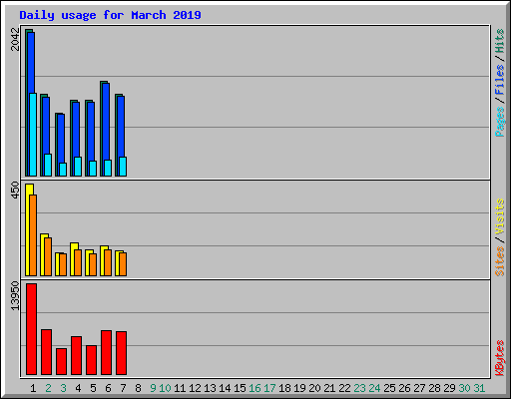511x399 pixels.
Task: Click day label 27 on the x-axis
Action: pos(419,388)
